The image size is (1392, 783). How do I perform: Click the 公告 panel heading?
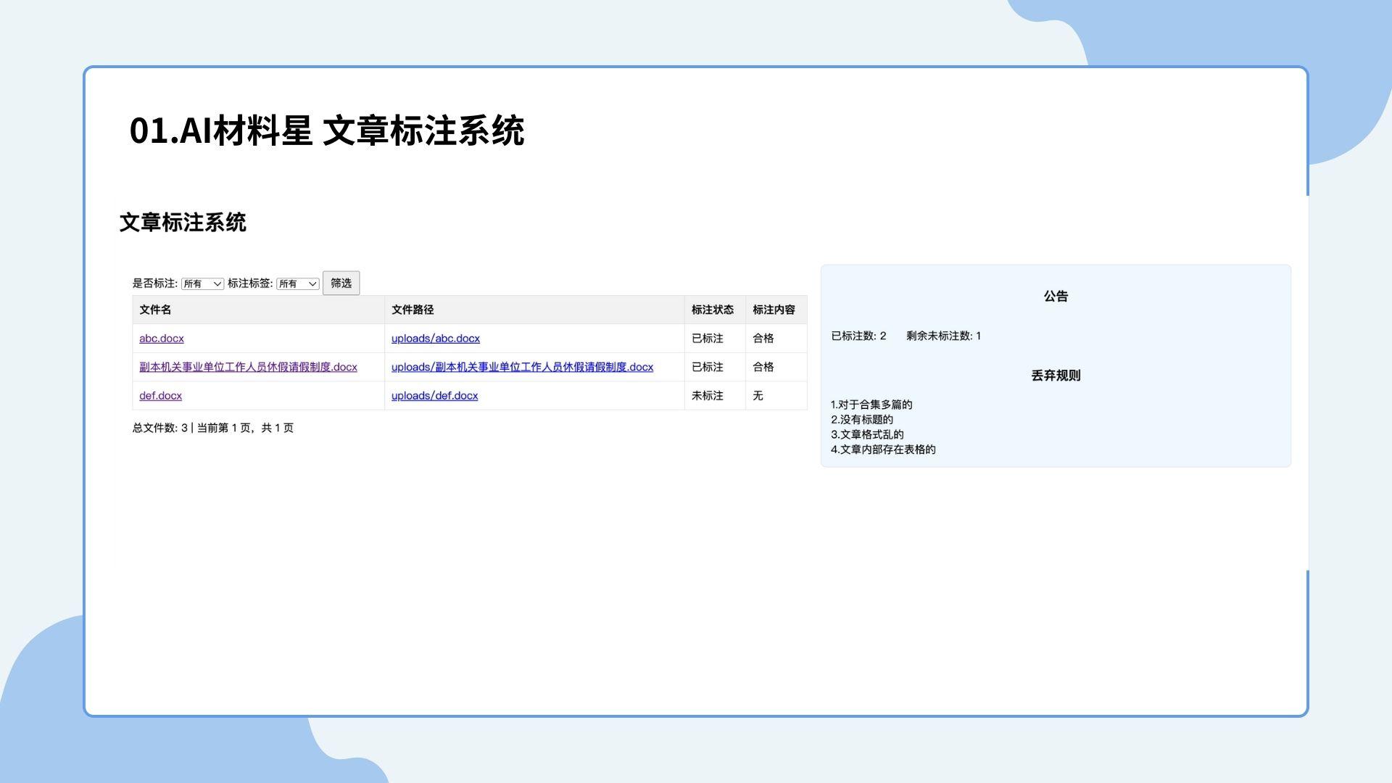[x=1056, y=296]
